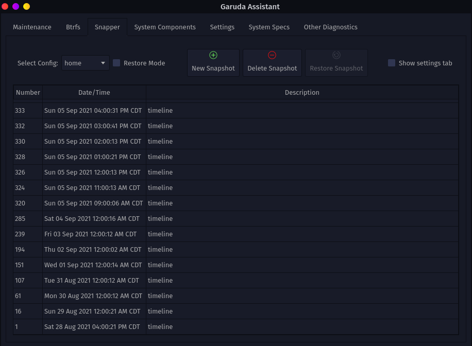Switch to the Maintenance tab
This screenshot has height=346, width=472.
(32, 27)
